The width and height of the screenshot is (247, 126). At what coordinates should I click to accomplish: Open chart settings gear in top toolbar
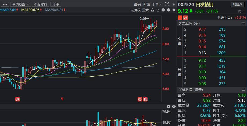pyautogui.click(x=174, y=10)
